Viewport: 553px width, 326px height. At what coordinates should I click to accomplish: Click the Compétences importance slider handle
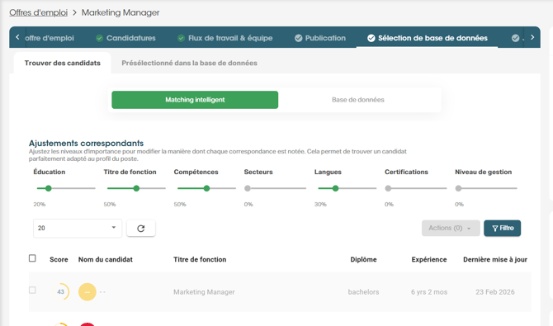coord(206,188)
